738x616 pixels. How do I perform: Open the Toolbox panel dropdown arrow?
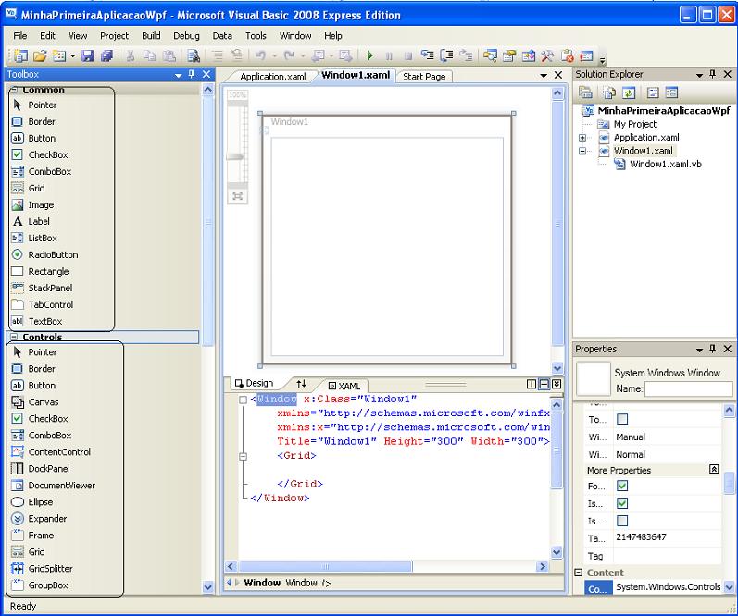[179, 75]
